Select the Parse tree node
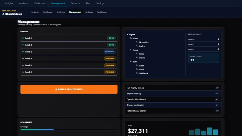Screen dimensions: 242x136 coord(136,38)
